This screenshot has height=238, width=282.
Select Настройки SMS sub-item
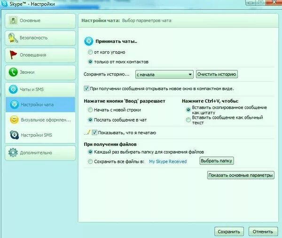pos(40,135)
